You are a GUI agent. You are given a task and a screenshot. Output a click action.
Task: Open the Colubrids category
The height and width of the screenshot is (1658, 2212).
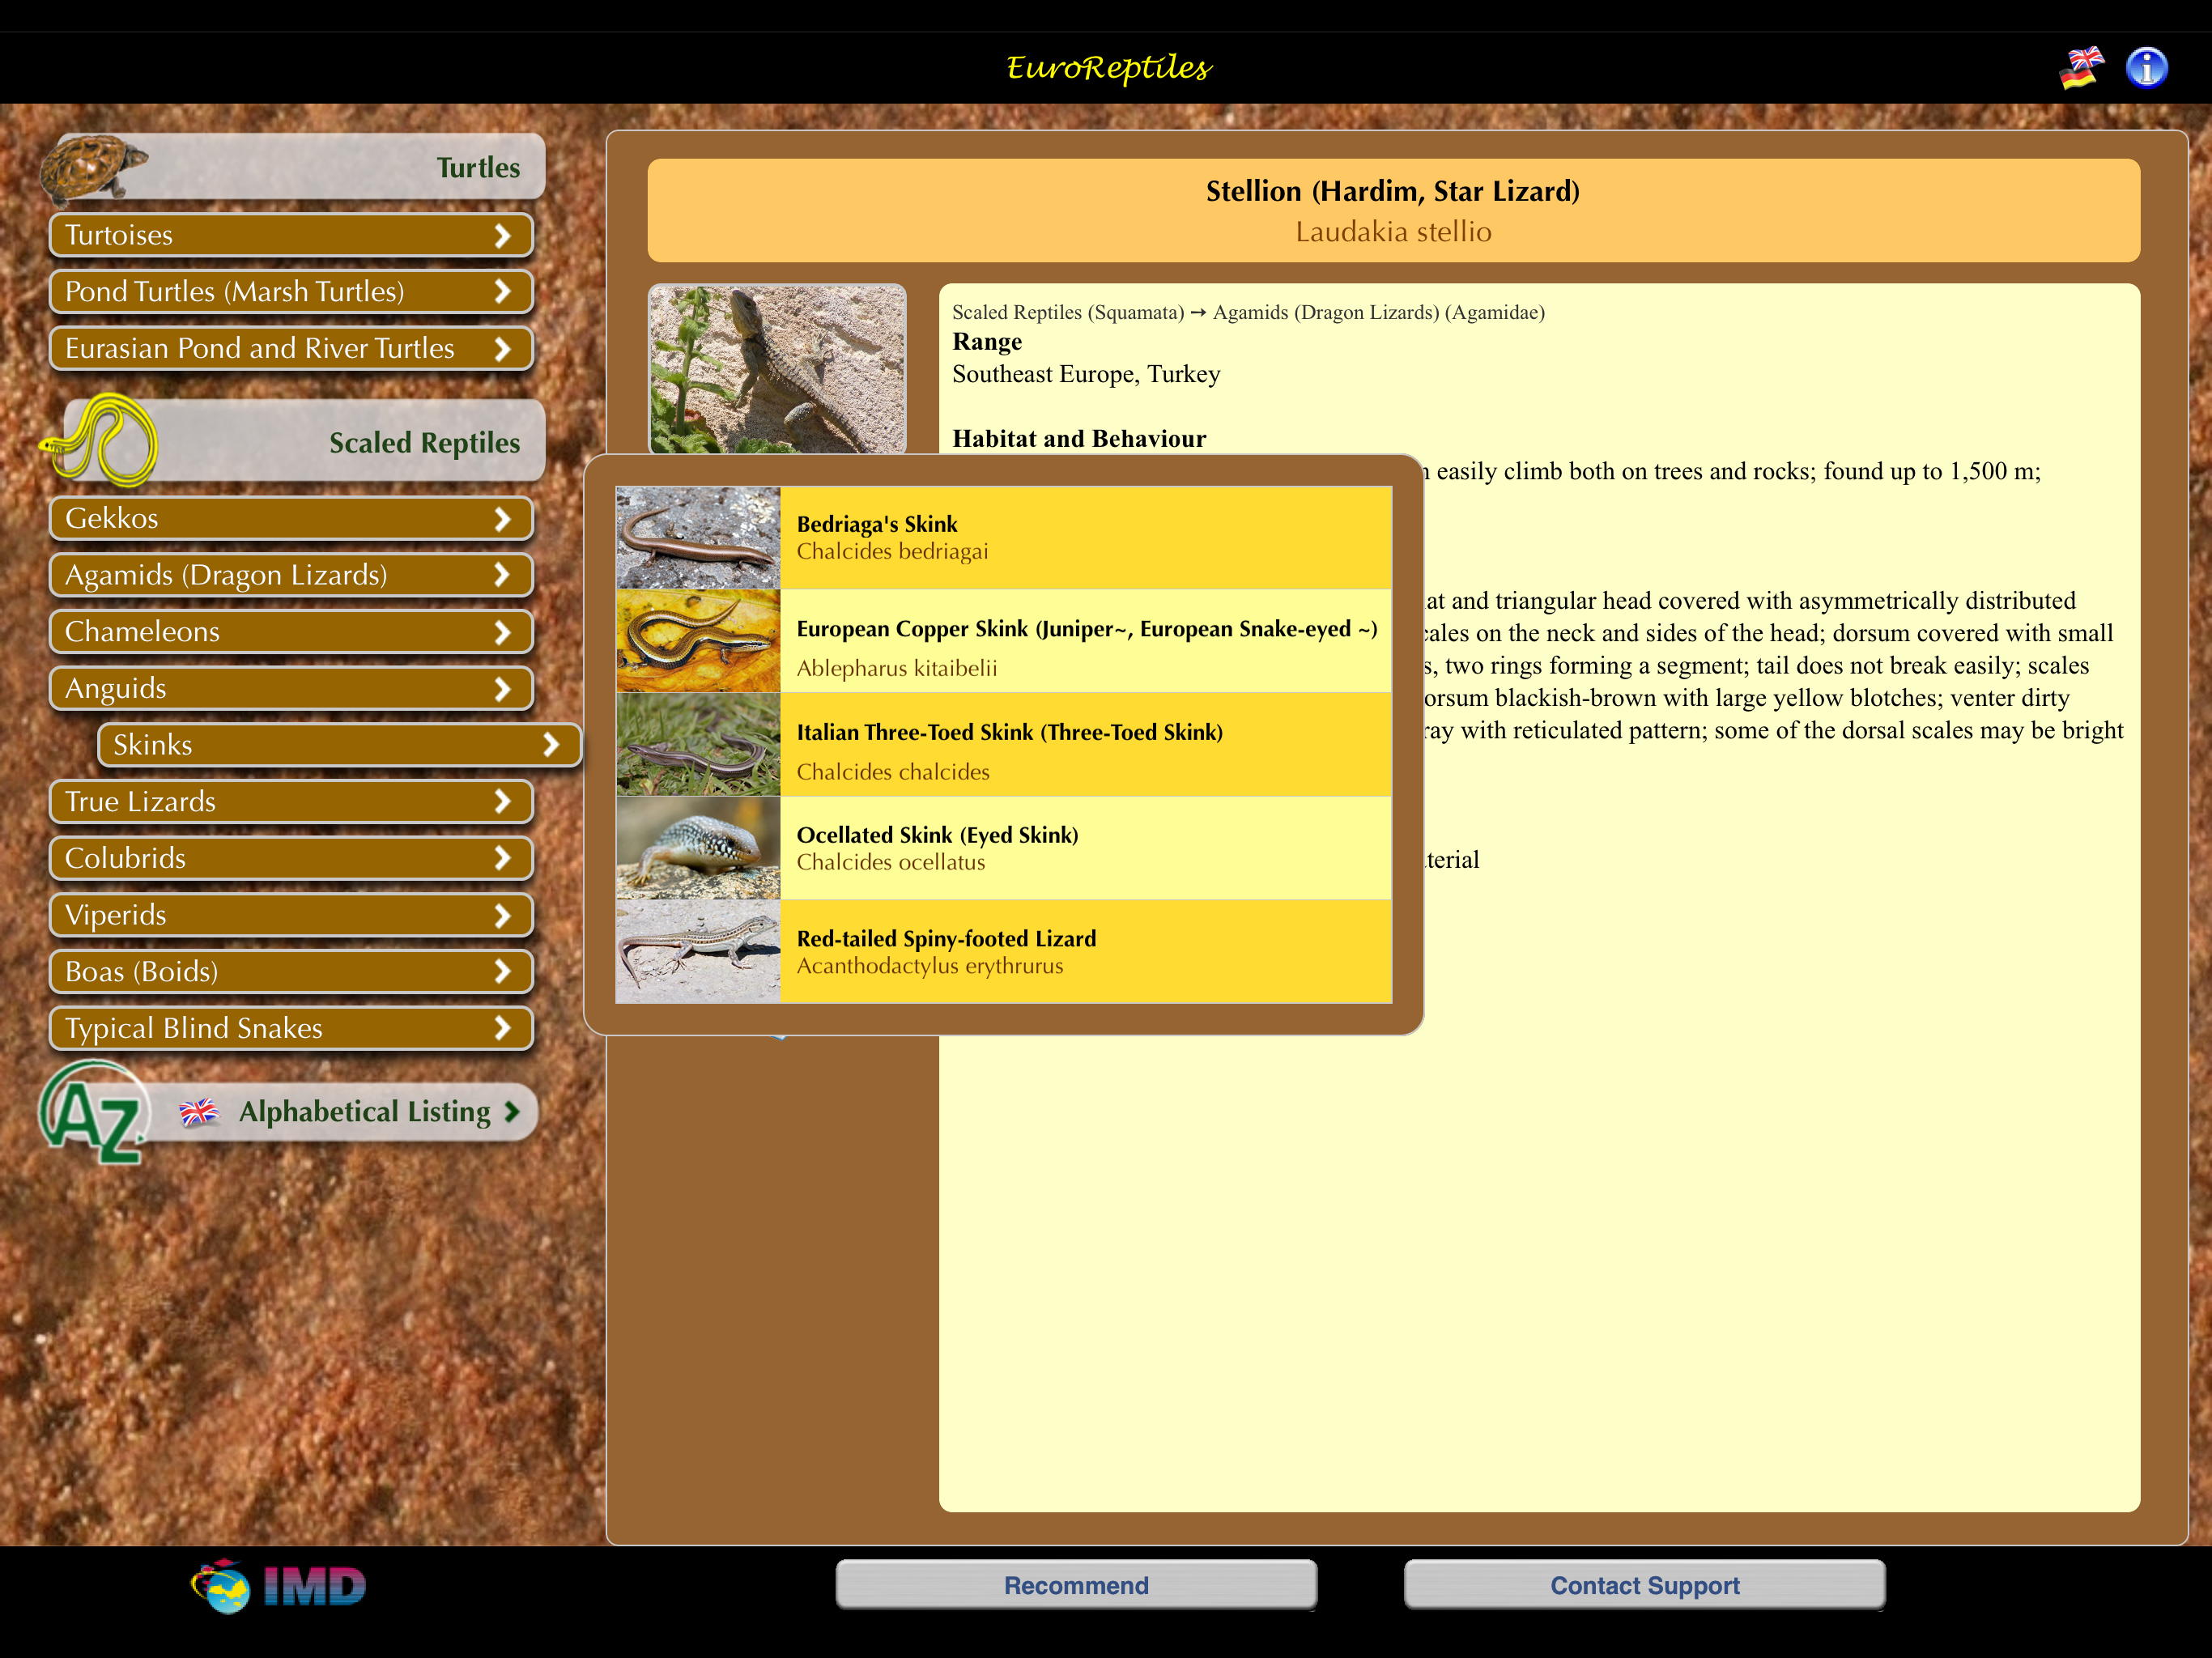291,858
